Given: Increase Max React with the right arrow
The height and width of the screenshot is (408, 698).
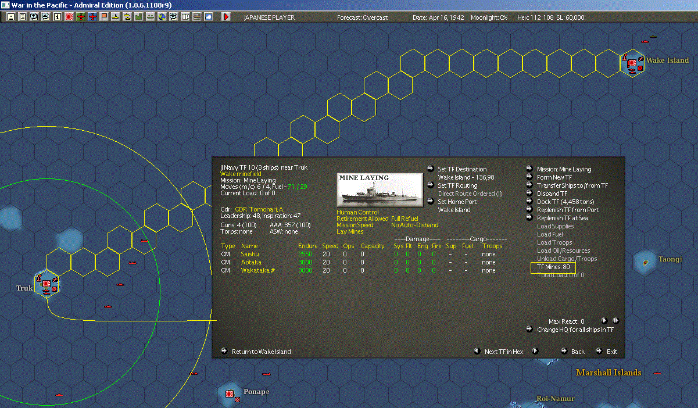Looking at the screenshot, I should point(615,321).
